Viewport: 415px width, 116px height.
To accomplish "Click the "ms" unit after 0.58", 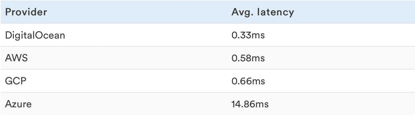I will tap(258, 58).
